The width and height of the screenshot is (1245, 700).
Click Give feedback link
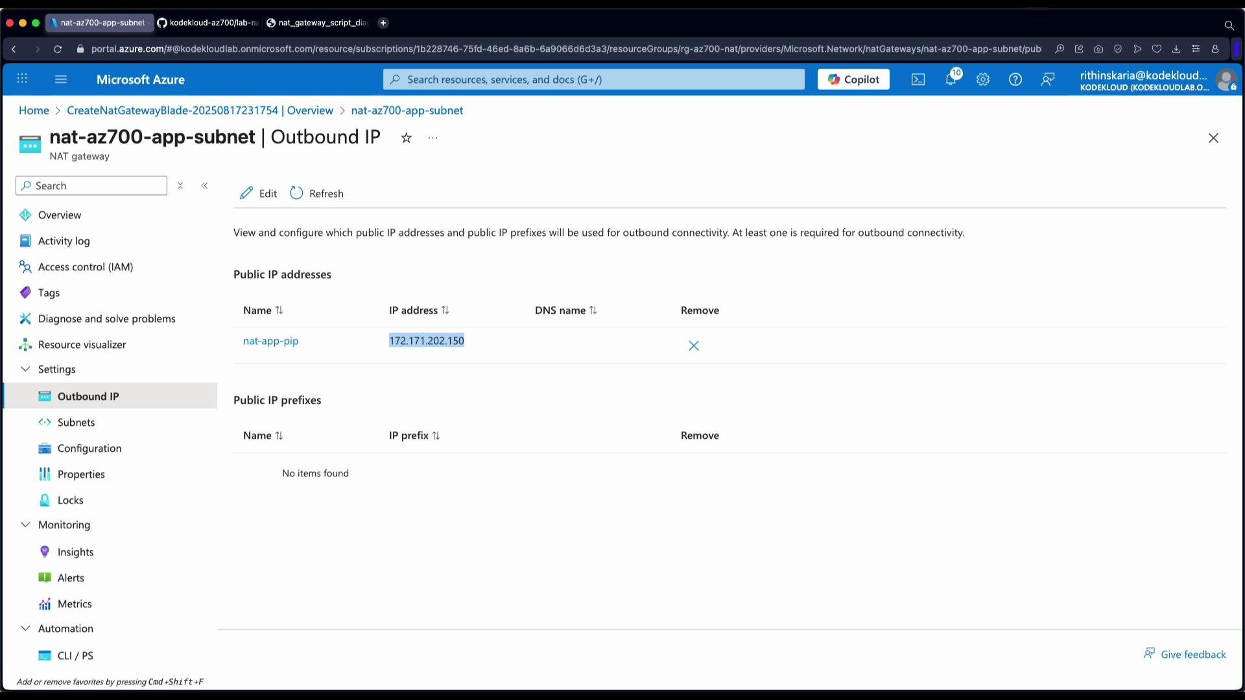click(x=1185, y=654)
